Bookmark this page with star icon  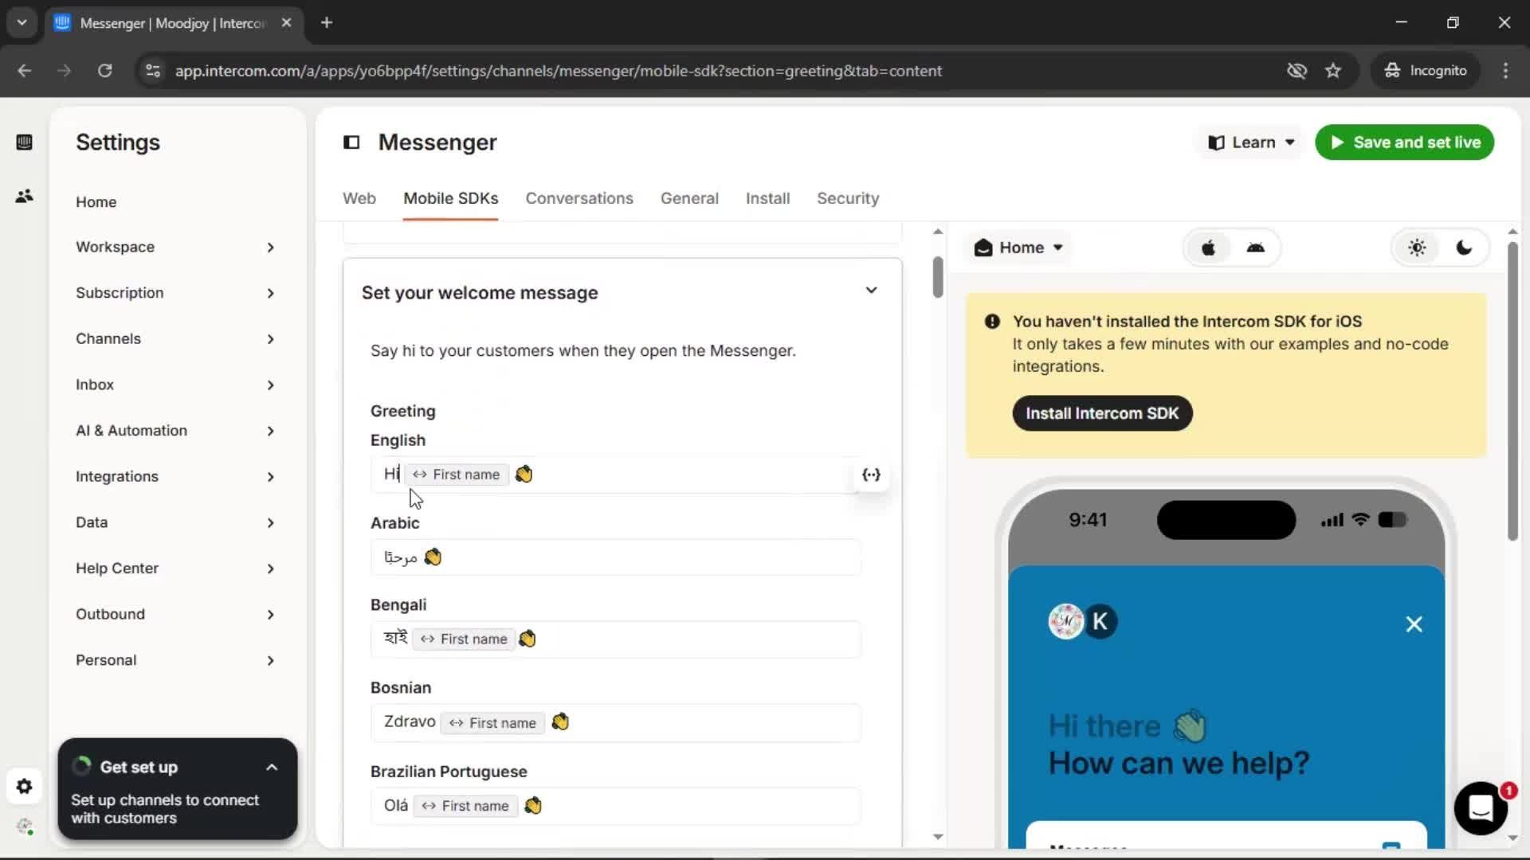click(1333, 71)
